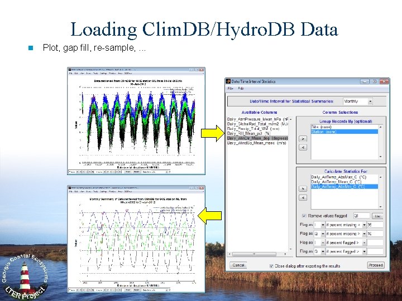402x301 pixels.
Task: Click the List button beside flagged values field
Action: click(x=377, y=216)
